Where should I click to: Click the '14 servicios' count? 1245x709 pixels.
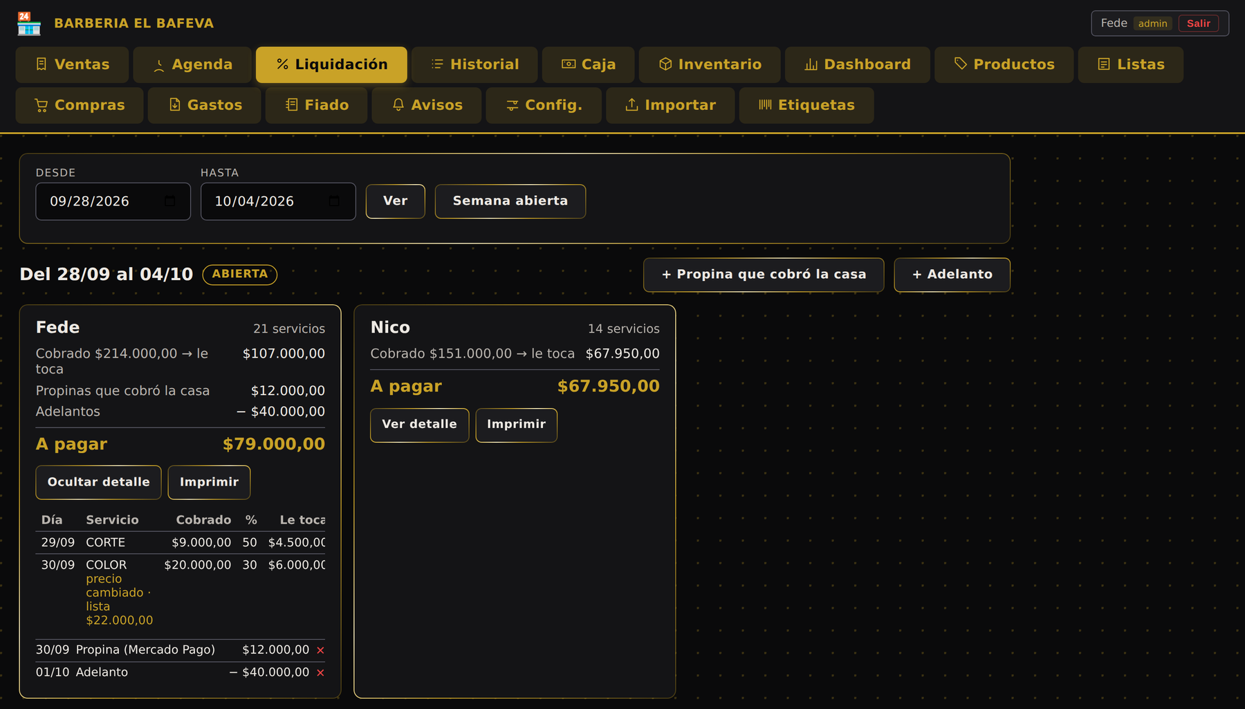624,329
